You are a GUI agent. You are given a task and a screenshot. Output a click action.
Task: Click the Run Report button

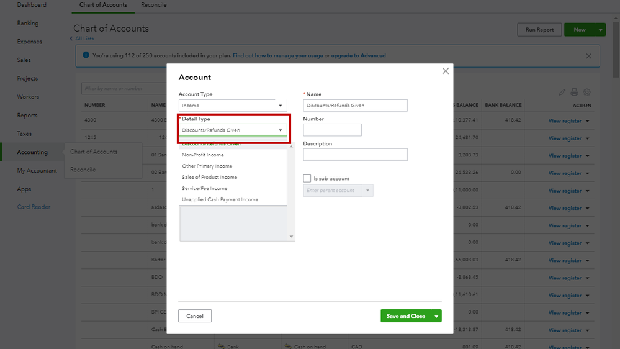pos(539,30)
